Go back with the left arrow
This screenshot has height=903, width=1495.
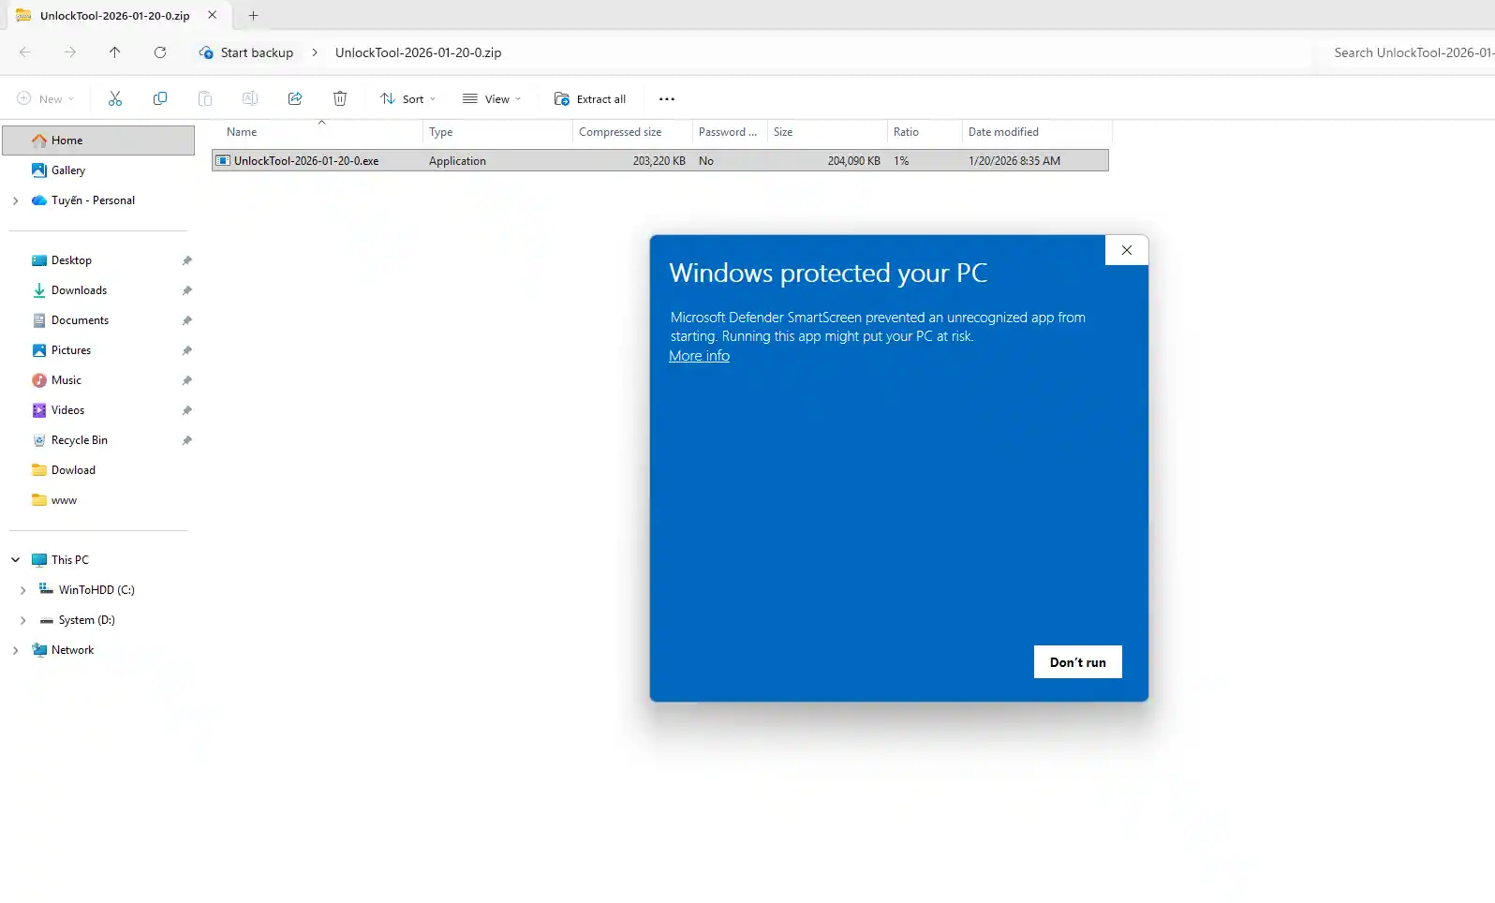point(25,52)
